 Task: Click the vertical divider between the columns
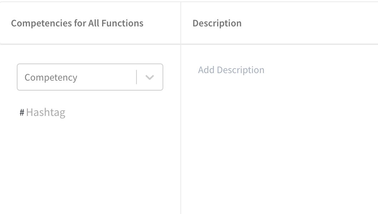pos(181,125)
